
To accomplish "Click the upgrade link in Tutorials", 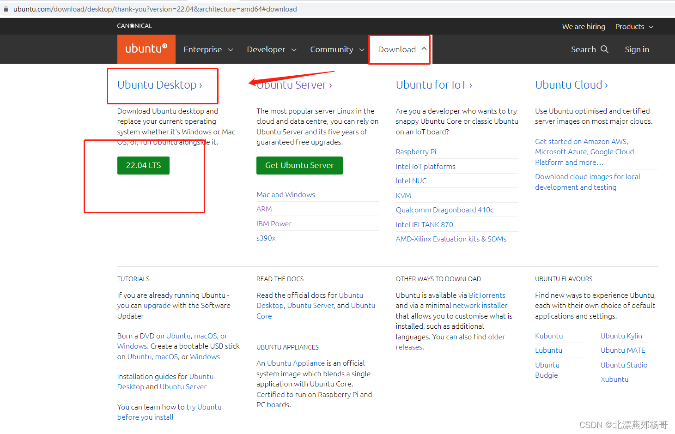I will coord(157,306).
